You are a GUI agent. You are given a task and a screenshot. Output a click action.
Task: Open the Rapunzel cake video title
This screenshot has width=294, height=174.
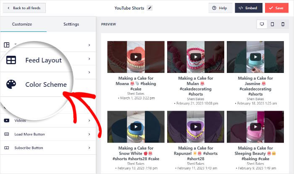[196, 153]
